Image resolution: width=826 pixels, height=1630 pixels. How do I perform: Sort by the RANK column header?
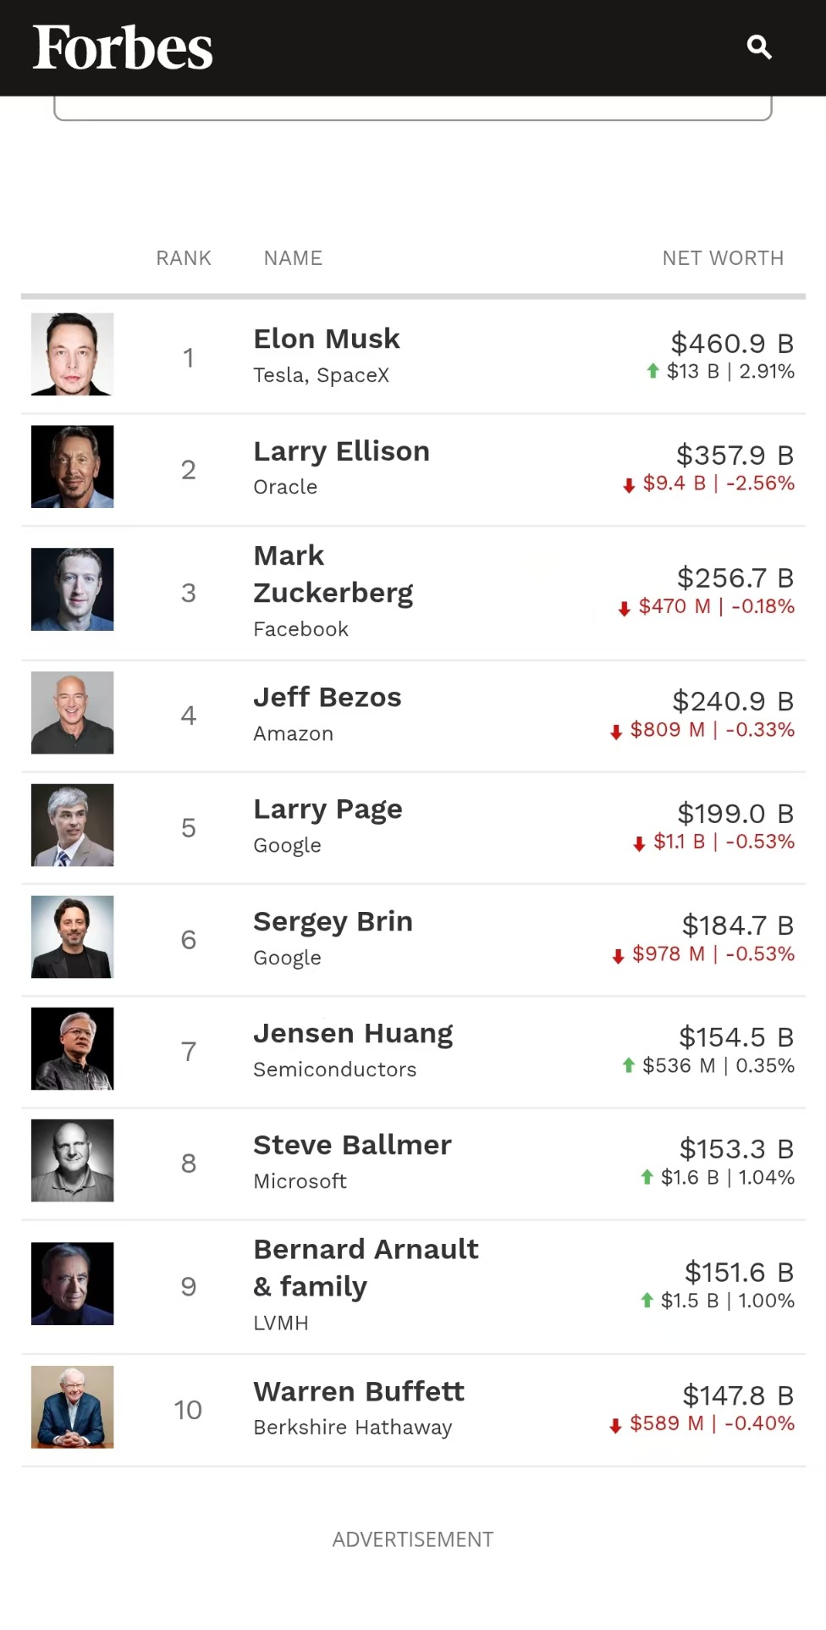pyautogui.click(x=184, y=258)
